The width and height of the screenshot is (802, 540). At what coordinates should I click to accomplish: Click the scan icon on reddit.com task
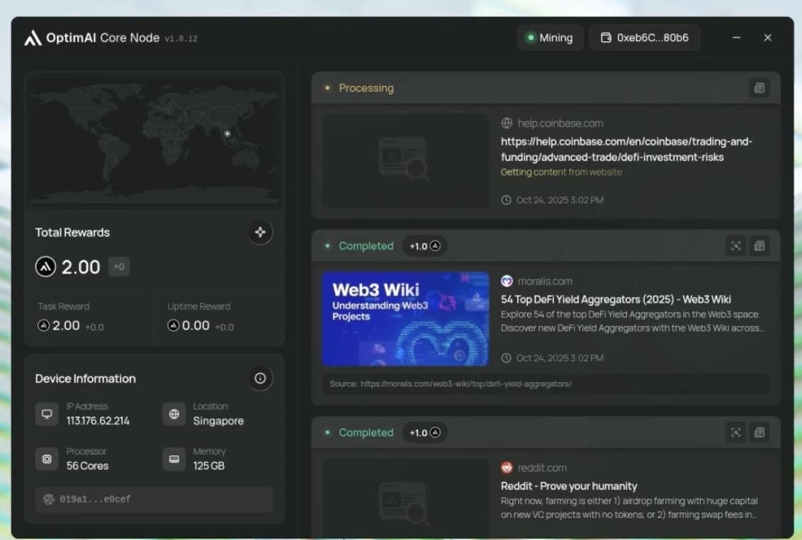(x=736, y=432)
